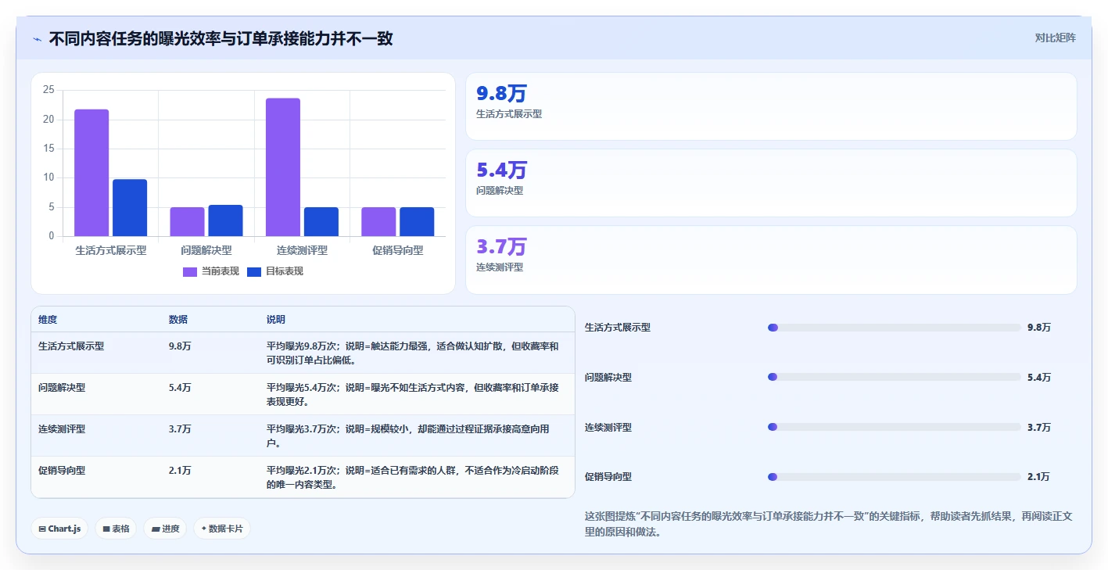
Task: Click the blue bar for 促销导向型
Action: click(x=417, y=222)
